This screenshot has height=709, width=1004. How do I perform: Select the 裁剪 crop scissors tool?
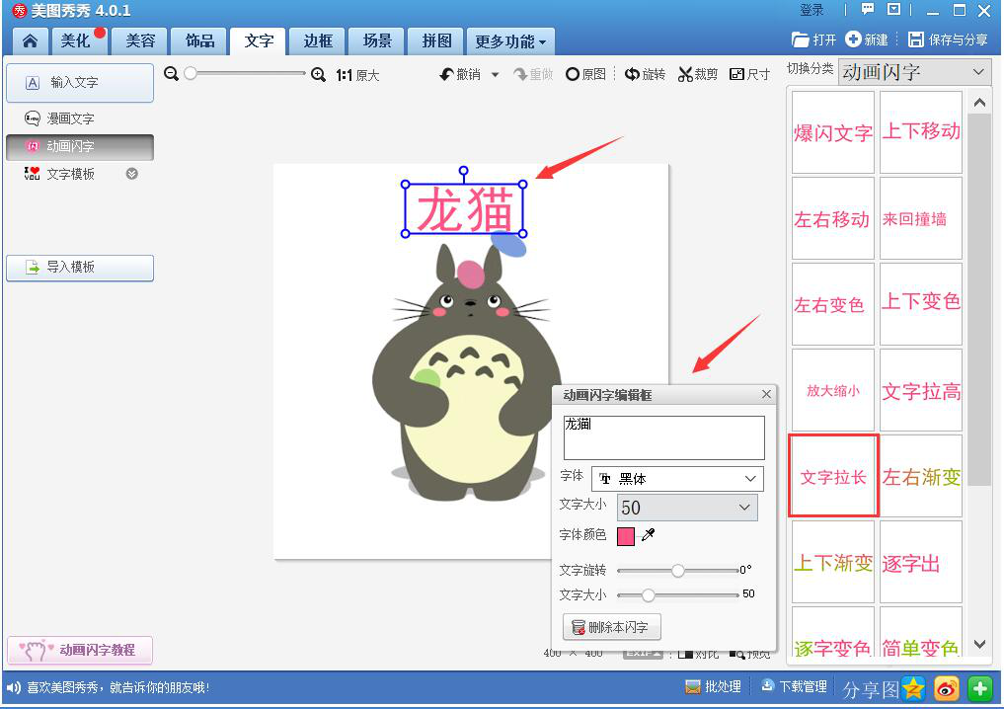[x=698, y=74]
